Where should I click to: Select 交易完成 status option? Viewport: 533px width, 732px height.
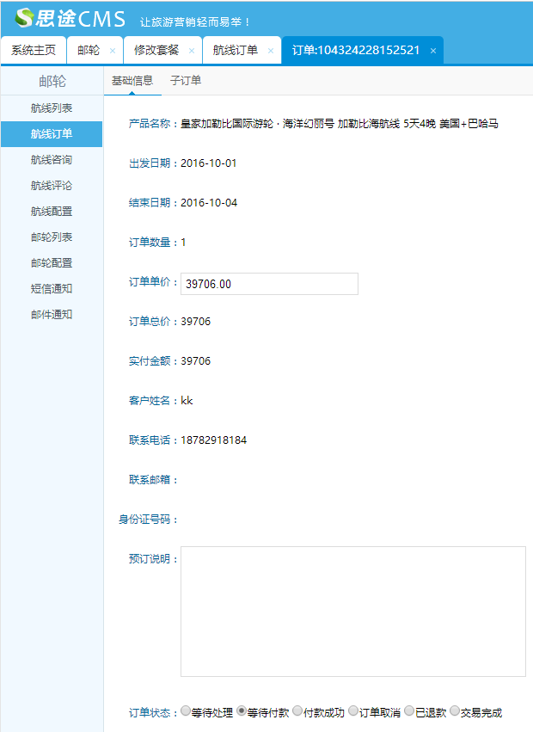click(x=455, y=711)
